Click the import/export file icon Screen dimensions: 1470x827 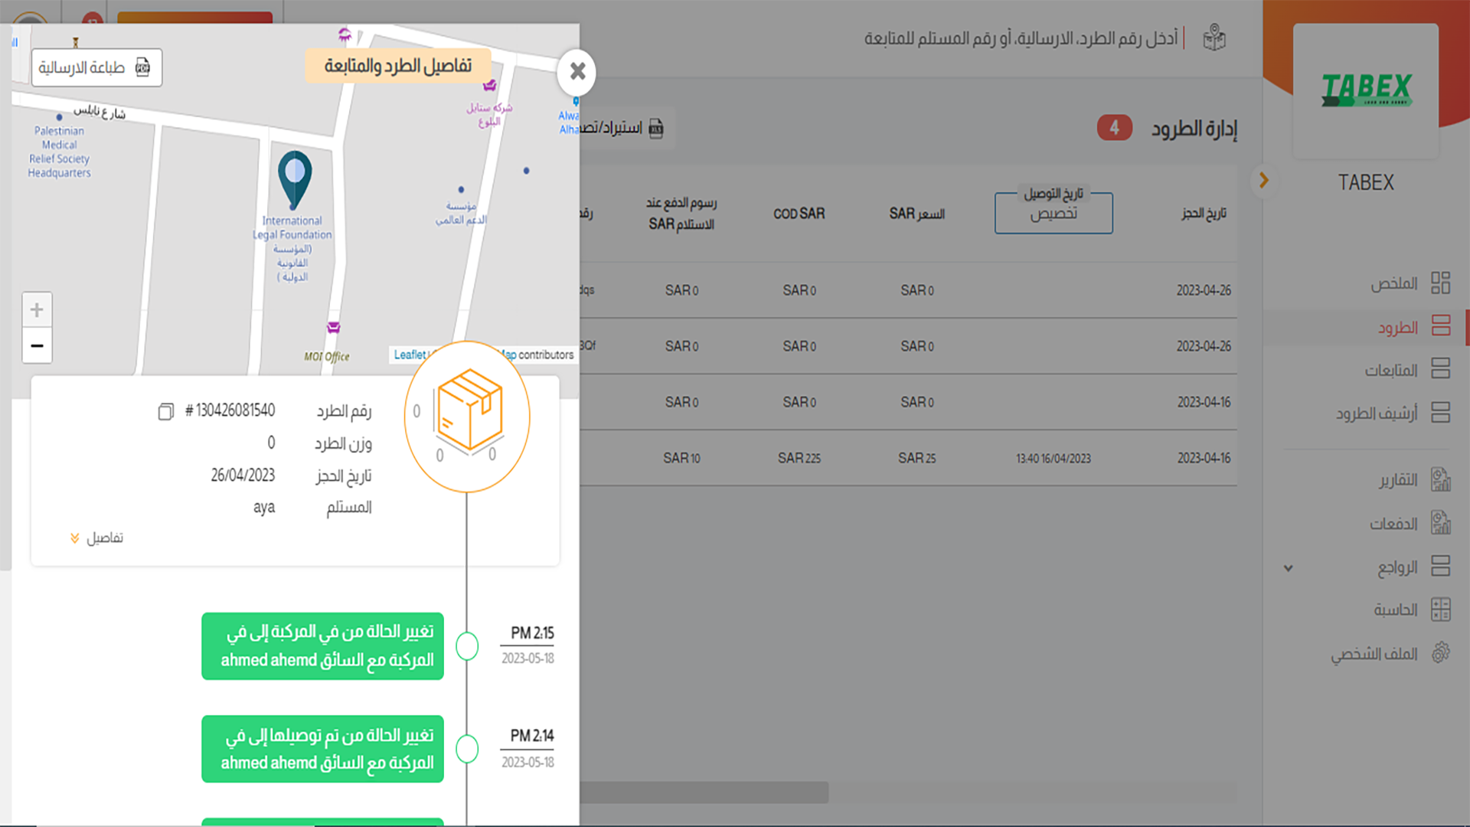(x=656, y=128)
